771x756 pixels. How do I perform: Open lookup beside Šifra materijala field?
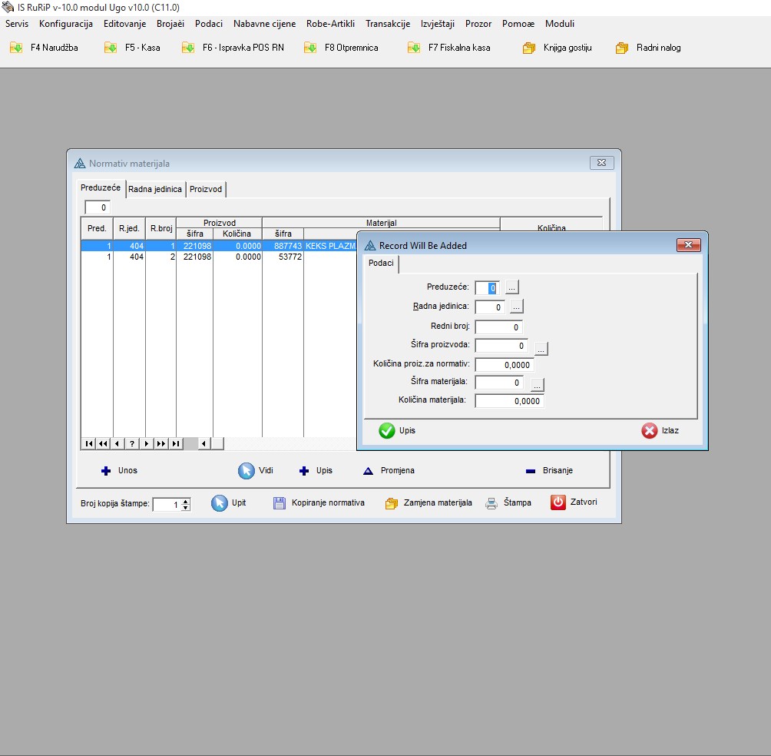coord(537,385)
